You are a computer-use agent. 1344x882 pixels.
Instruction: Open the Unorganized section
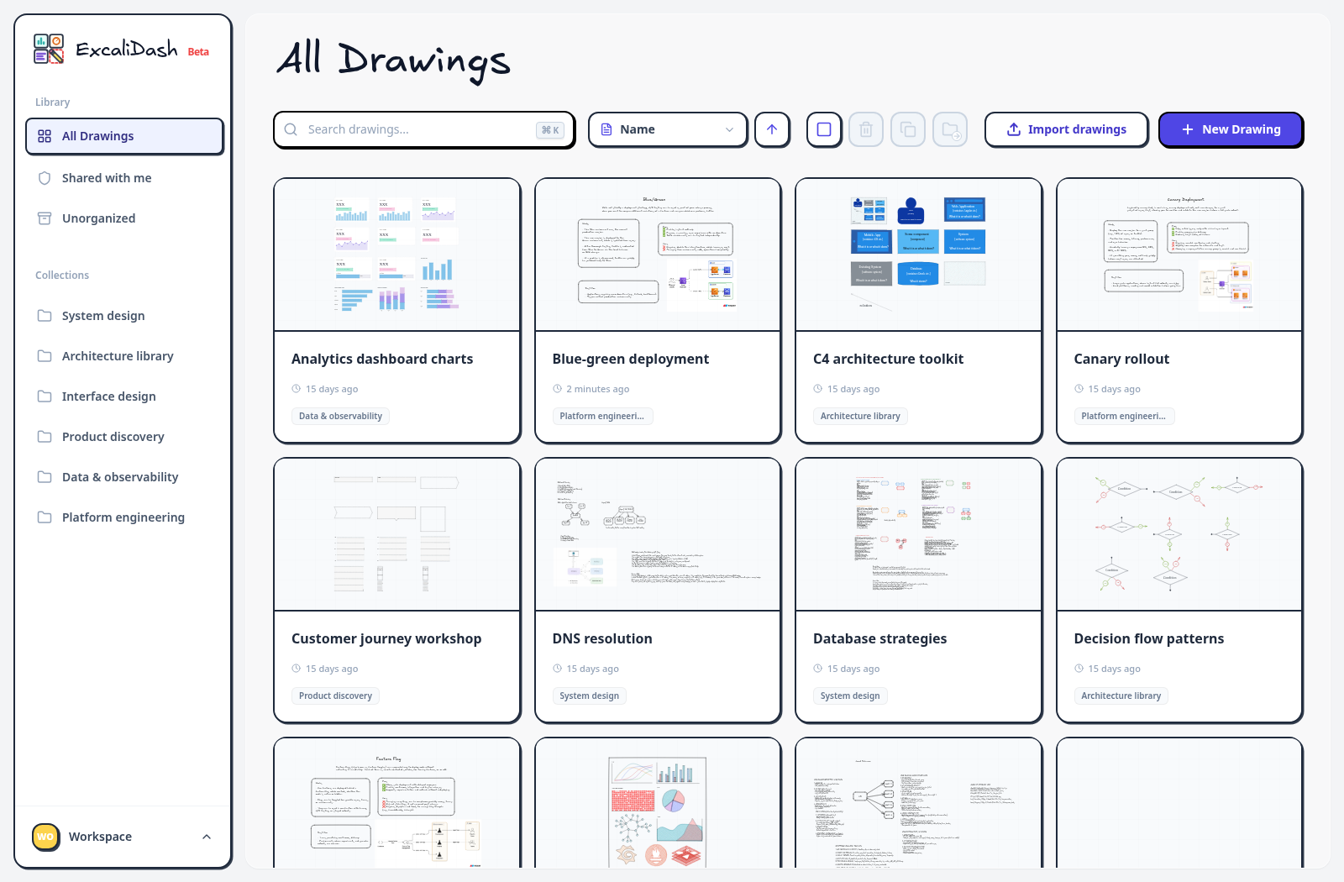pos(124,218)
